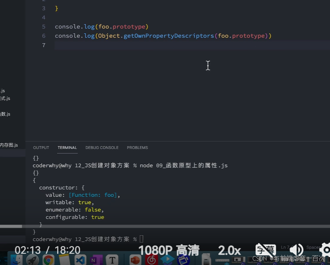
Task: Launch Google Chrome from the dock
Action: [x=48, y=260]
